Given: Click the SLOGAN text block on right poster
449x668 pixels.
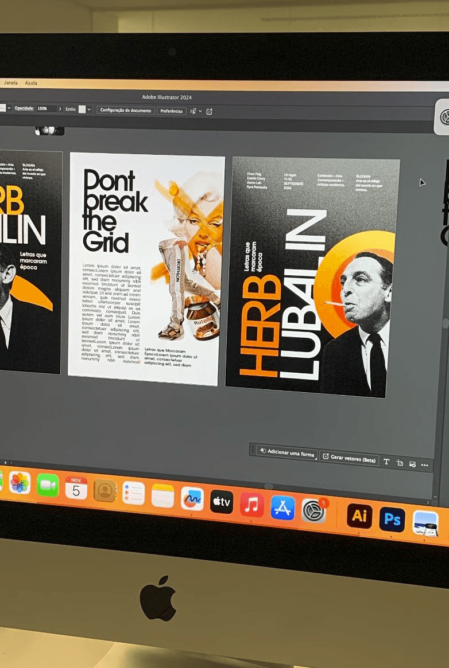Looking at the screenshot, I should [369, 183].
